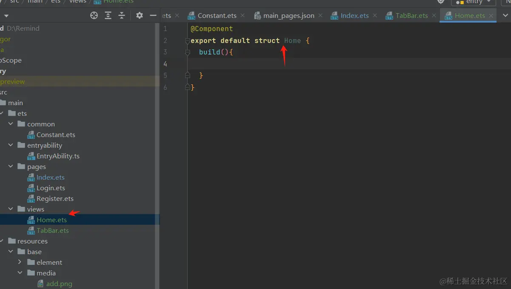Image resolution: width=511 pixels, height=289 pixels.
Task: Click the media folder icon
Action: (31, 273)
